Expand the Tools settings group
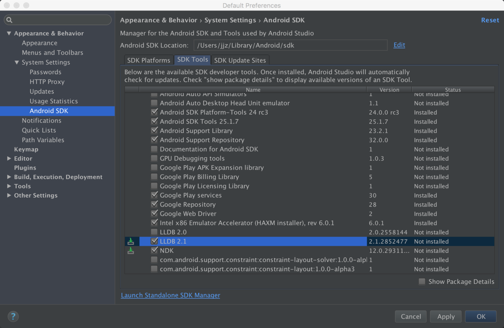The width and height of the screenshot is (504, 328). pos(9,186)
